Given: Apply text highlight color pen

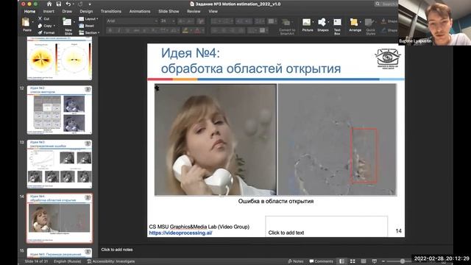Looking at the screenshot, I should pyautogui.click(x=185, y=31).
